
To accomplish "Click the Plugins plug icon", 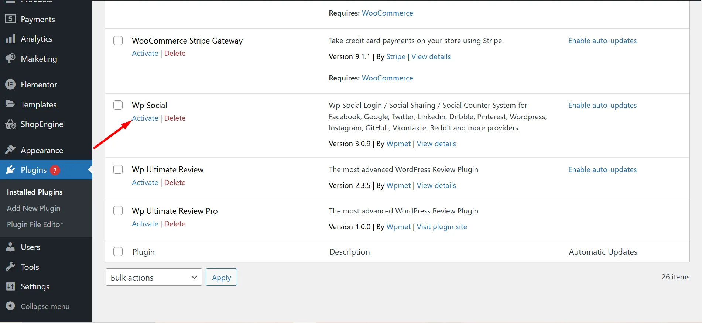I will 10,170.
